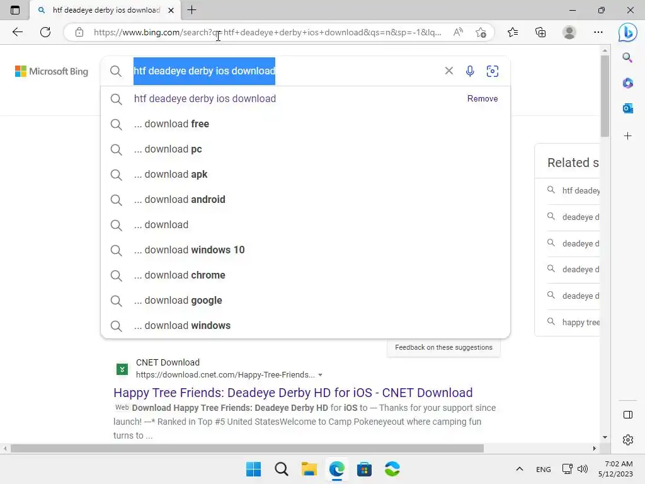Open visual search camera icon

[x=493, y=71]
